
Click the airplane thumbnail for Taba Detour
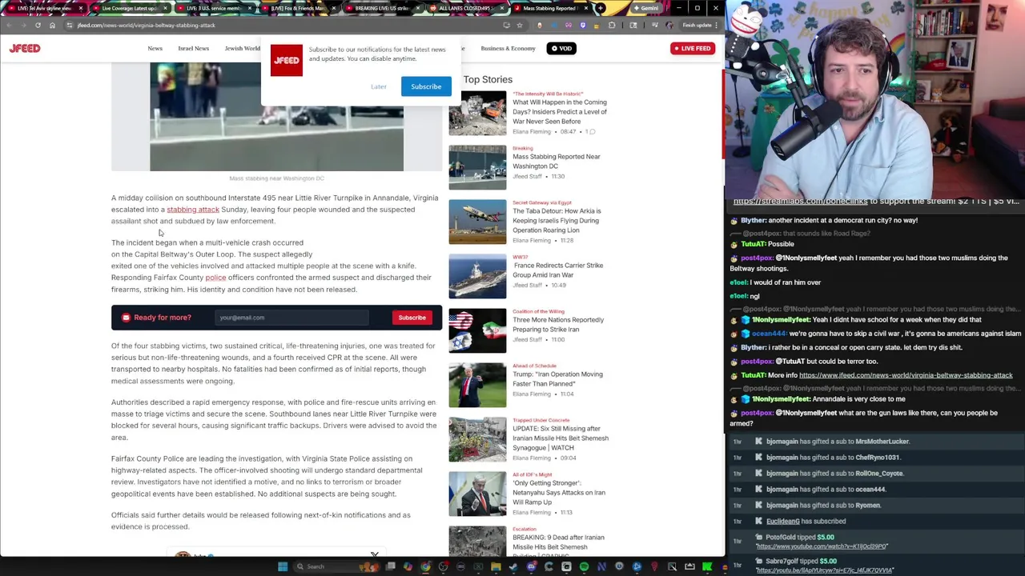477,222
